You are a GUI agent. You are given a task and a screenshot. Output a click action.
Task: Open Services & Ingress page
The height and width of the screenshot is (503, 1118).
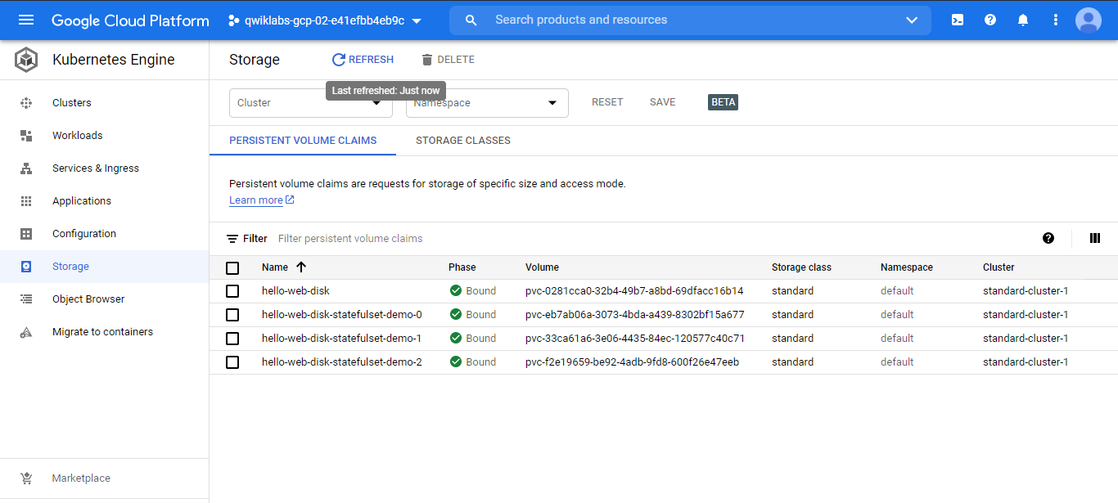point(96,168)
